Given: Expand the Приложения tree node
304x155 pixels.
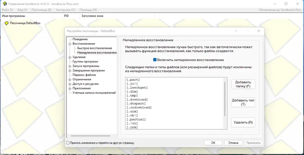Looking at the screenshot, I should click(70, 88).
